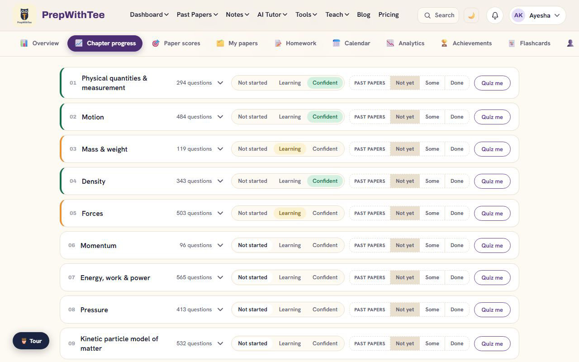The image size is (579, 362).
Task: Click the Calendar tab icon
Action: click(336, 43)
